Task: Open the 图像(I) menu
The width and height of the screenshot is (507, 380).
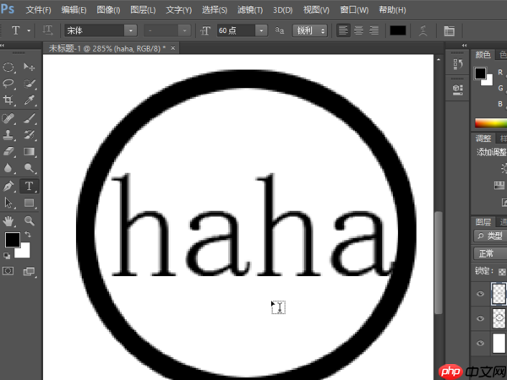Action: tap(108, 10)
